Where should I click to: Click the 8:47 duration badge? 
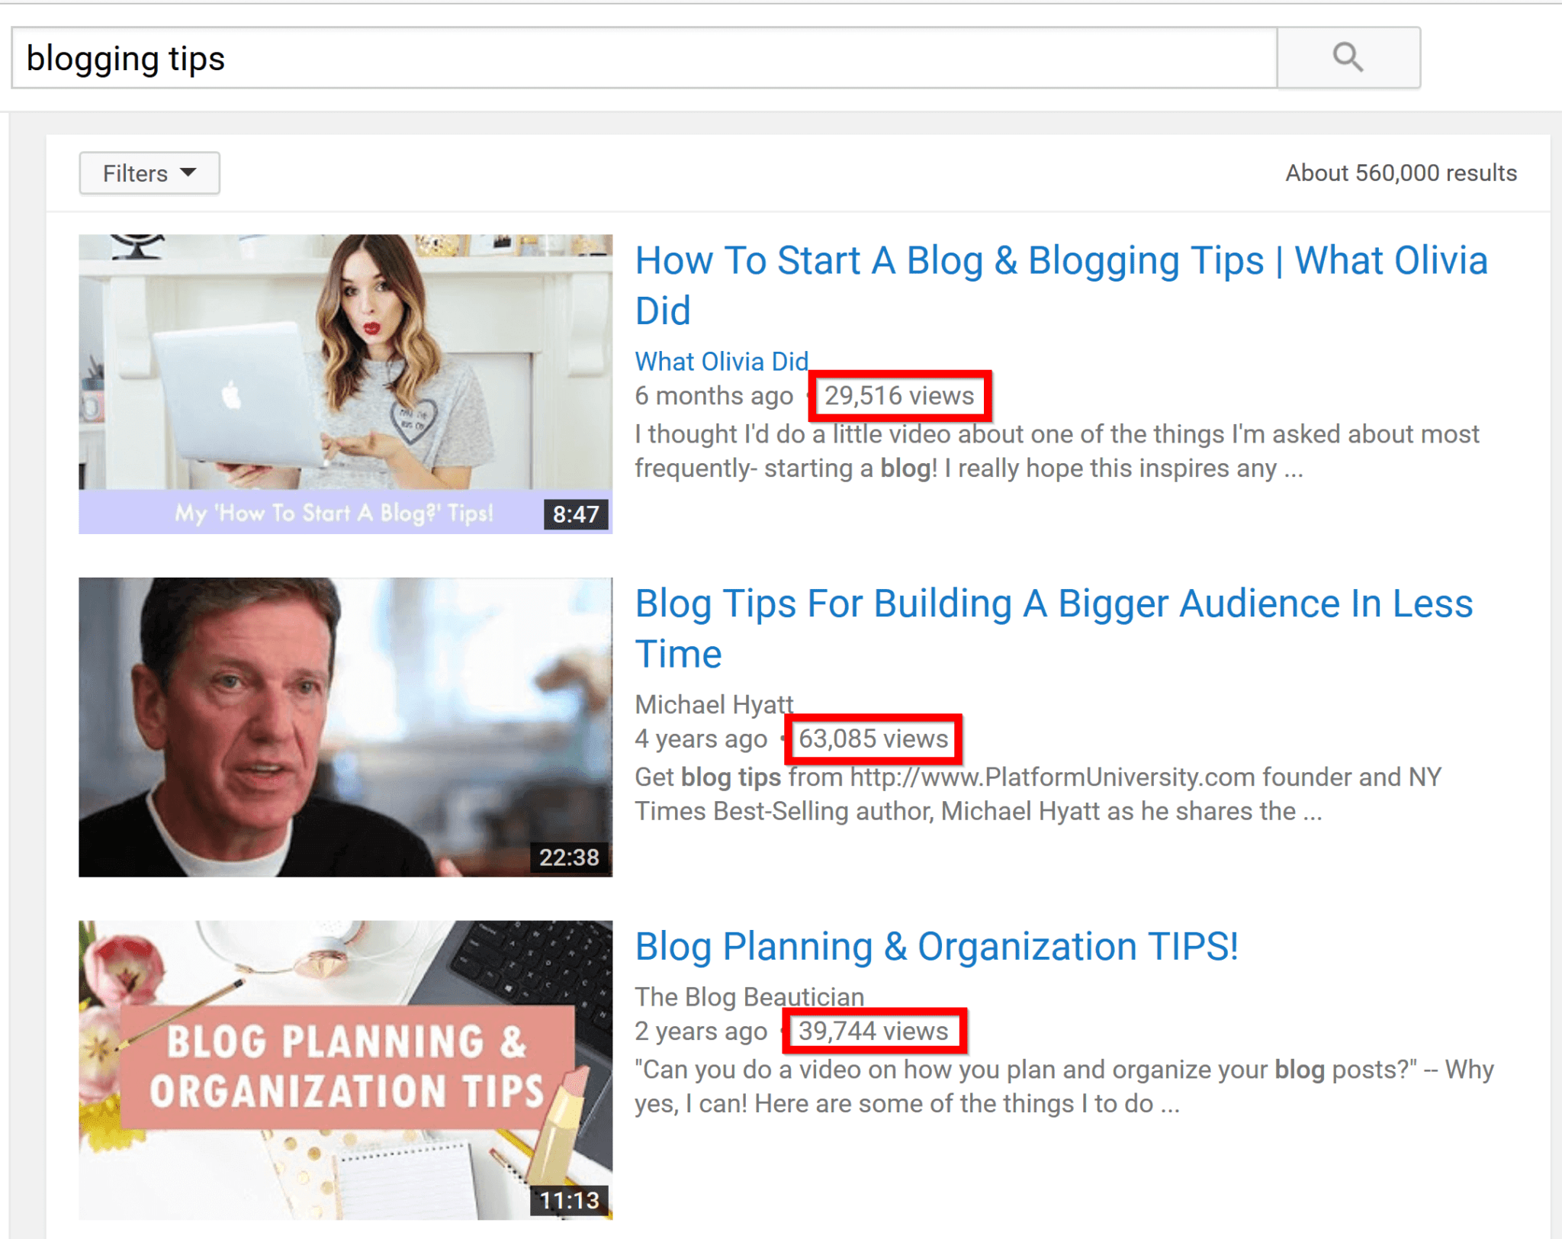click(577, 515)
